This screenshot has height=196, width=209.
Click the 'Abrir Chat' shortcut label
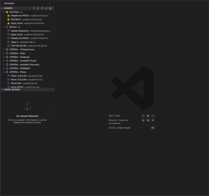pyautogui.click(x=114, y=116)
